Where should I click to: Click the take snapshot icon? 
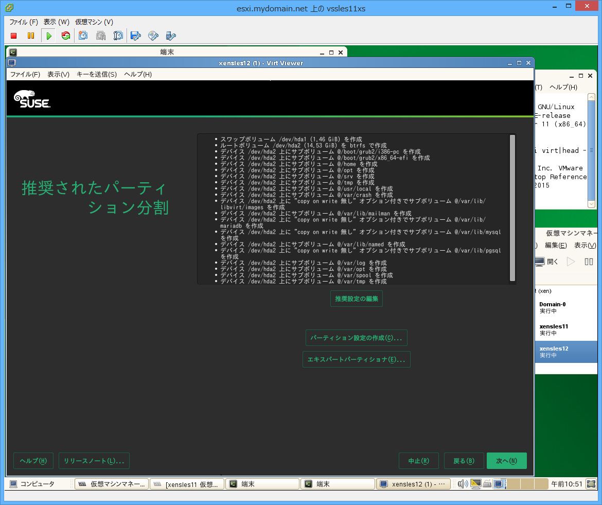(83, 36)
